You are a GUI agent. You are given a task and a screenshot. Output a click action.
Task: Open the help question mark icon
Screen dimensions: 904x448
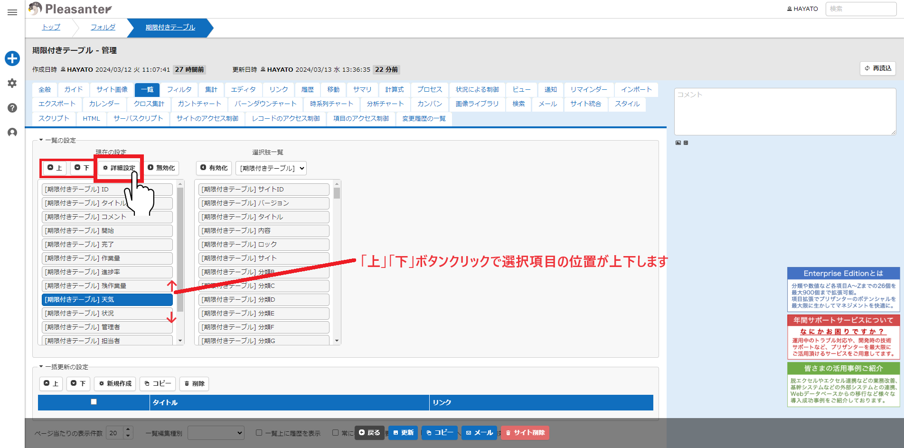[12, 108]
